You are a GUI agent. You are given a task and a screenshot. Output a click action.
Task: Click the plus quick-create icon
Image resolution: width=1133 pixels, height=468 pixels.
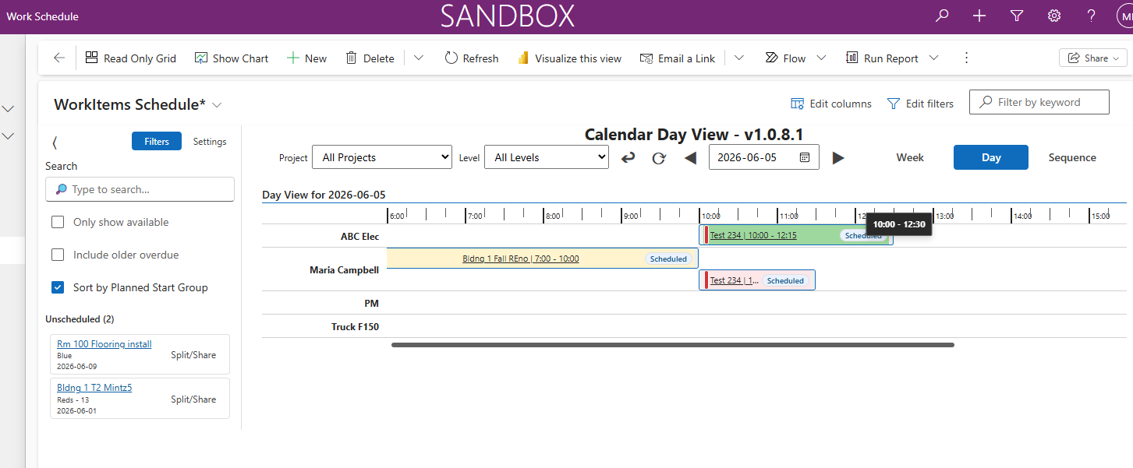(979, 16)
